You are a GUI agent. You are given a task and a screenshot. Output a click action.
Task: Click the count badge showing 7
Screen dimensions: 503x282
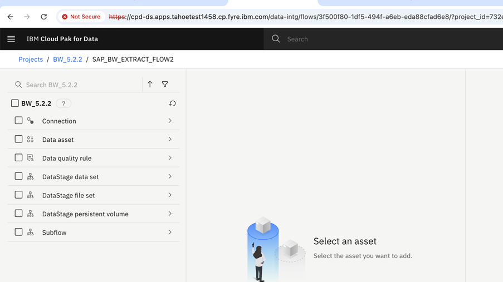[x=64, y=103]
